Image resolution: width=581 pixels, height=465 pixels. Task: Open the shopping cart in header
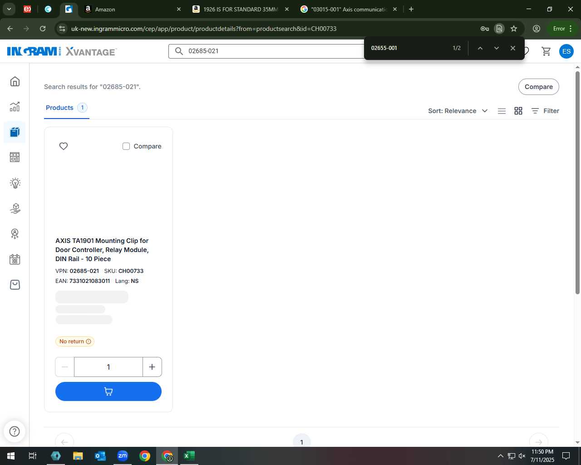pyautogui.click(x=547, y=51)
